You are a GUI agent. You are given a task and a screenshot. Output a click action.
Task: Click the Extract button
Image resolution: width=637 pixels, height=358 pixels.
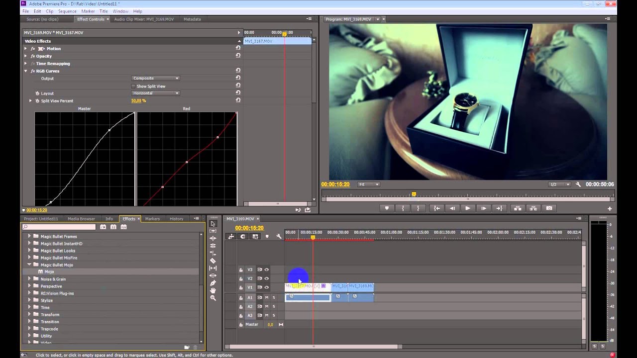tap(533, 208)
